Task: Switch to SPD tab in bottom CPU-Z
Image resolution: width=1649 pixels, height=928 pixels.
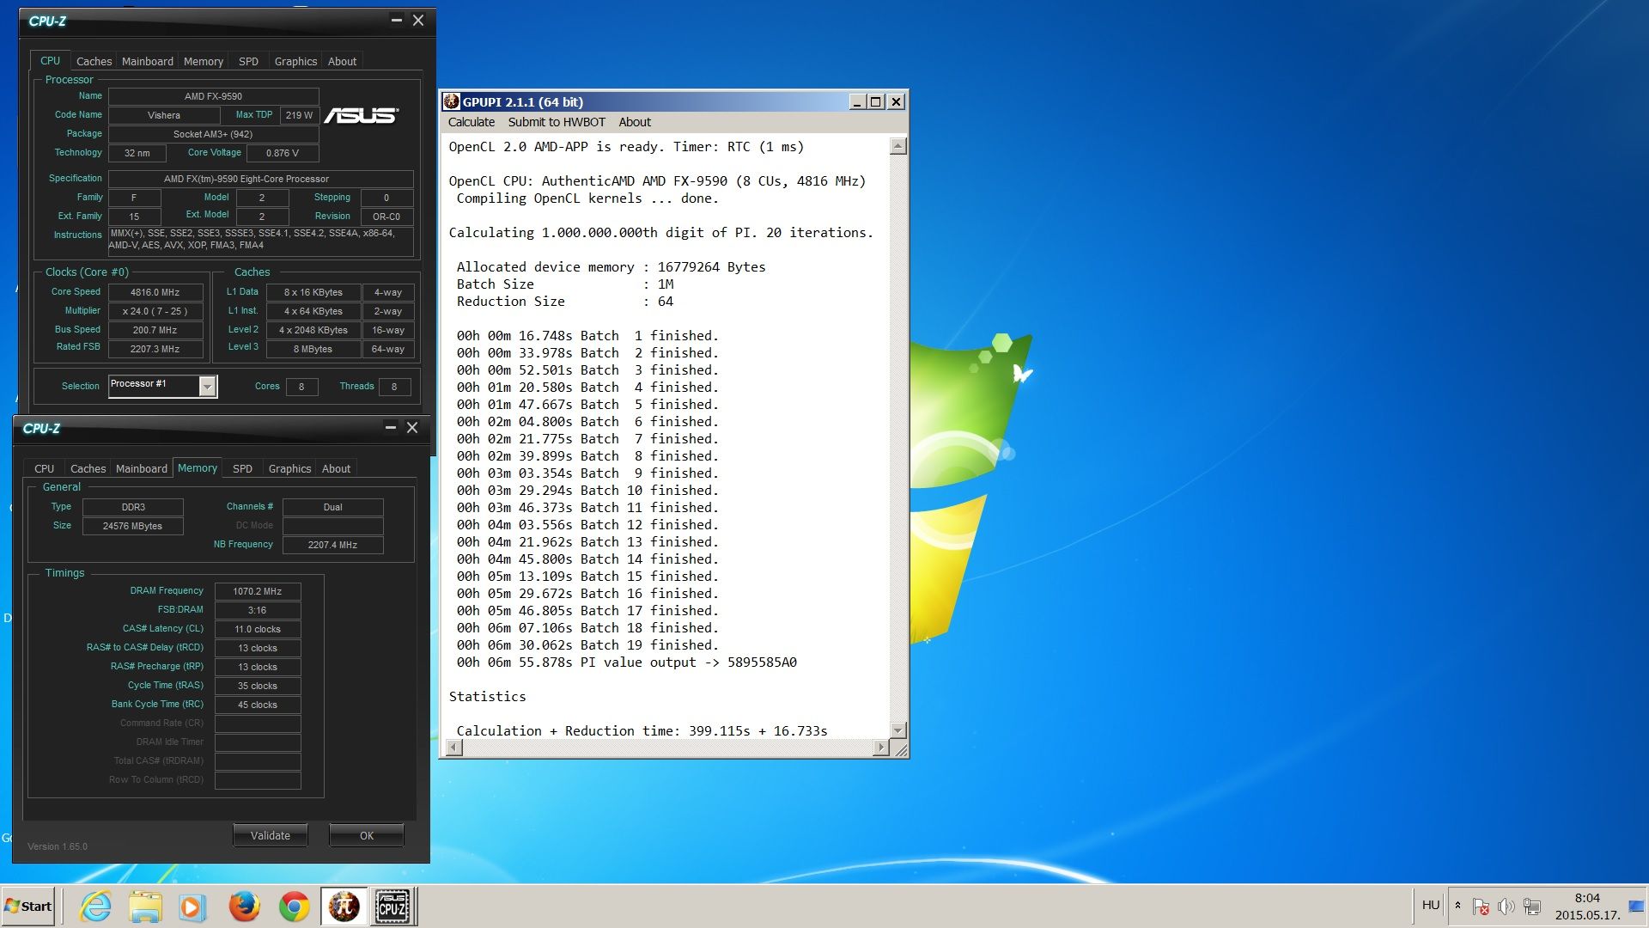Action: click(242, 468)
